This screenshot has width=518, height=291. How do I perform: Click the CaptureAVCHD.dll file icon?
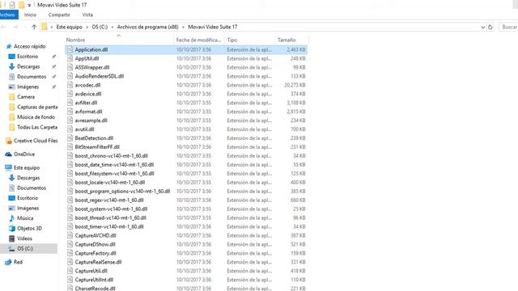[x=70, y=235]
